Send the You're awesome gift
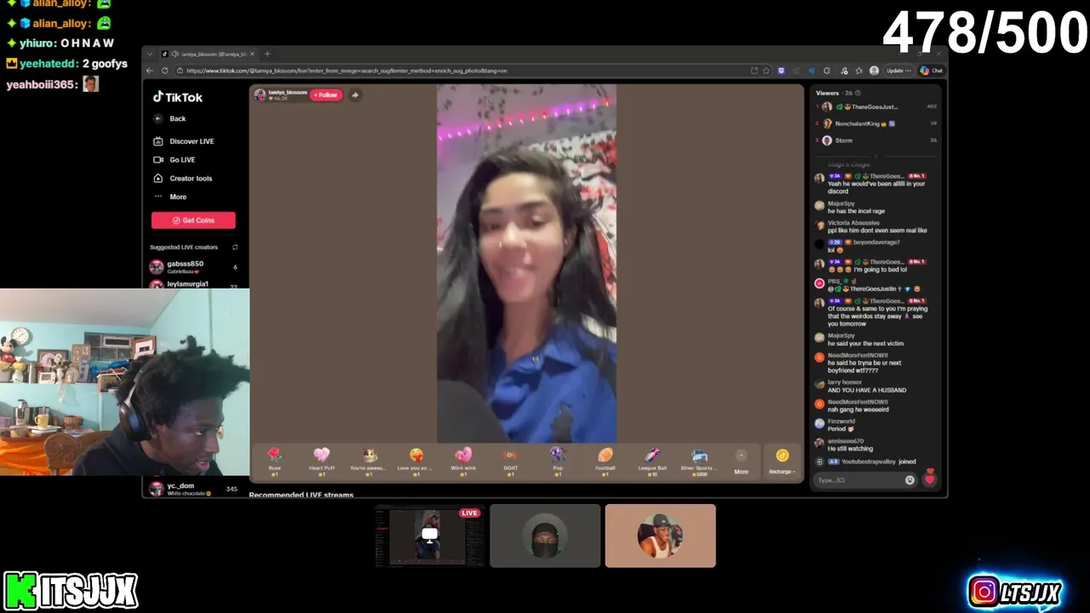The image size is (1090, 613). pyautogui.click(x=369, y=461)
